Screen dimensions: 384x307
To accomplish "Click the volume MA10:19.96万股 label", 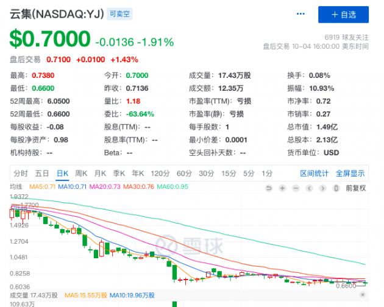I will pos(132,295).
